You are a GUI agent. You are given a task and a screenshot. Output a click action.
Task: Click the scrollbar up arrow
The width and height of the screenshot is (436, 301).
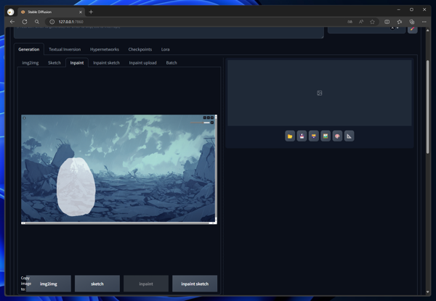428,30
